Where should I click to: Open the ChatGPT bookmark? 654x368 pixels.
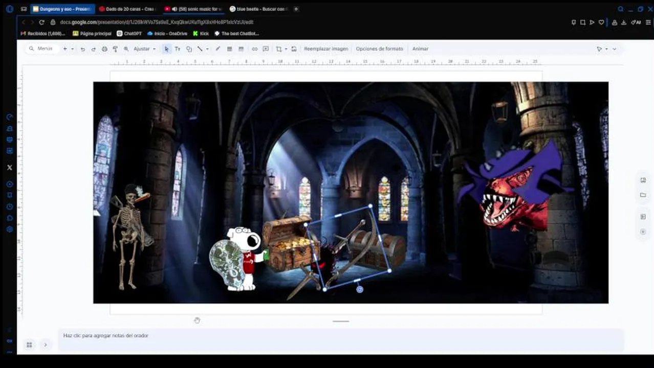tap(129, 34)
